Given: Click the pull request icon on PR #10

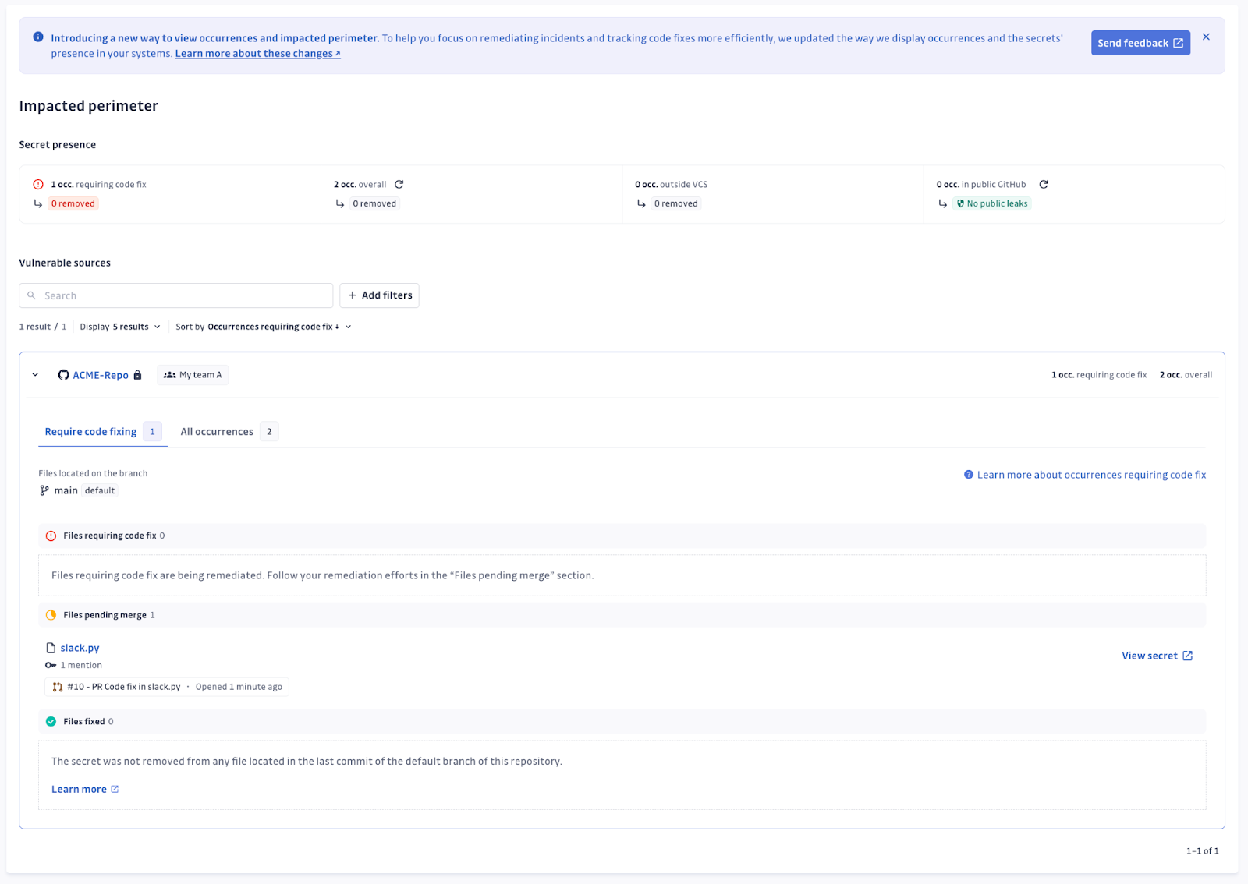Looking at the screenshot, I should (56, 687).
